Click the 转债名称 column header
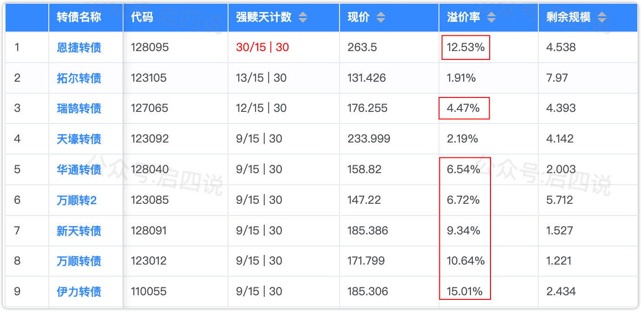641x311 pixels. 79,18
